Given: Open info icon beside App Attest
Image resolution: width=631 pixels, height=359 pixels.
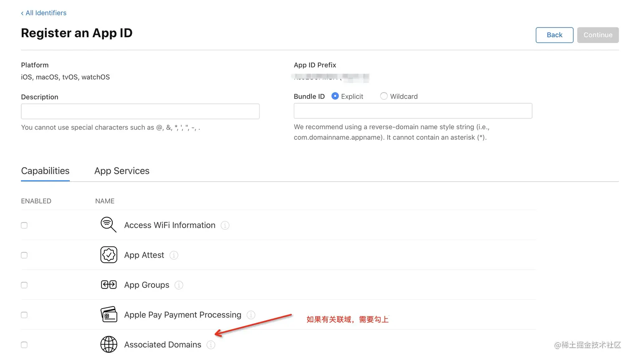Looking at the screenshot, I should (174, 255).
